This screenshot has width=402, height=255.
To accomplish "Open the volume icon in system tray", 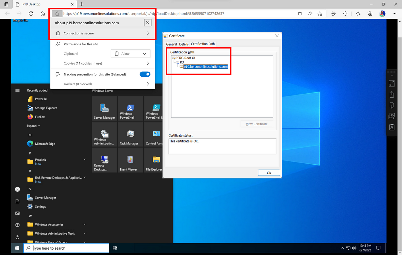I will 354,248.
